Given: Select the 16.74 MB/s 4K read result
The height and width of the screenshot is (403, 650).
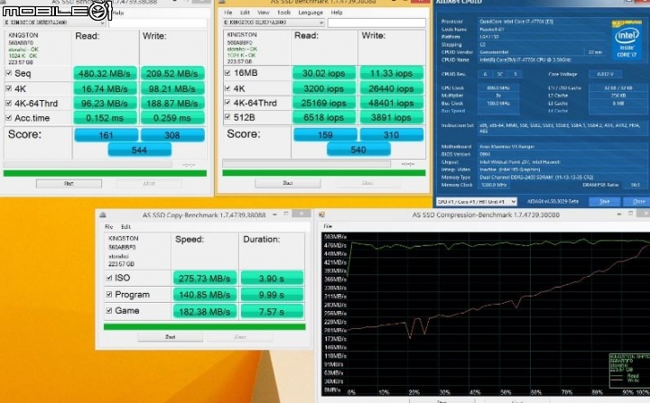Looking at the screenshot, I should 105,88.
